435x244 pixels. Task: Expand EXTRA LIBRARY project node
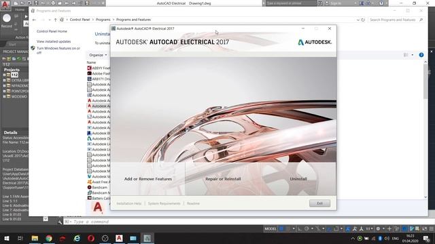click(x=4, y=80)
